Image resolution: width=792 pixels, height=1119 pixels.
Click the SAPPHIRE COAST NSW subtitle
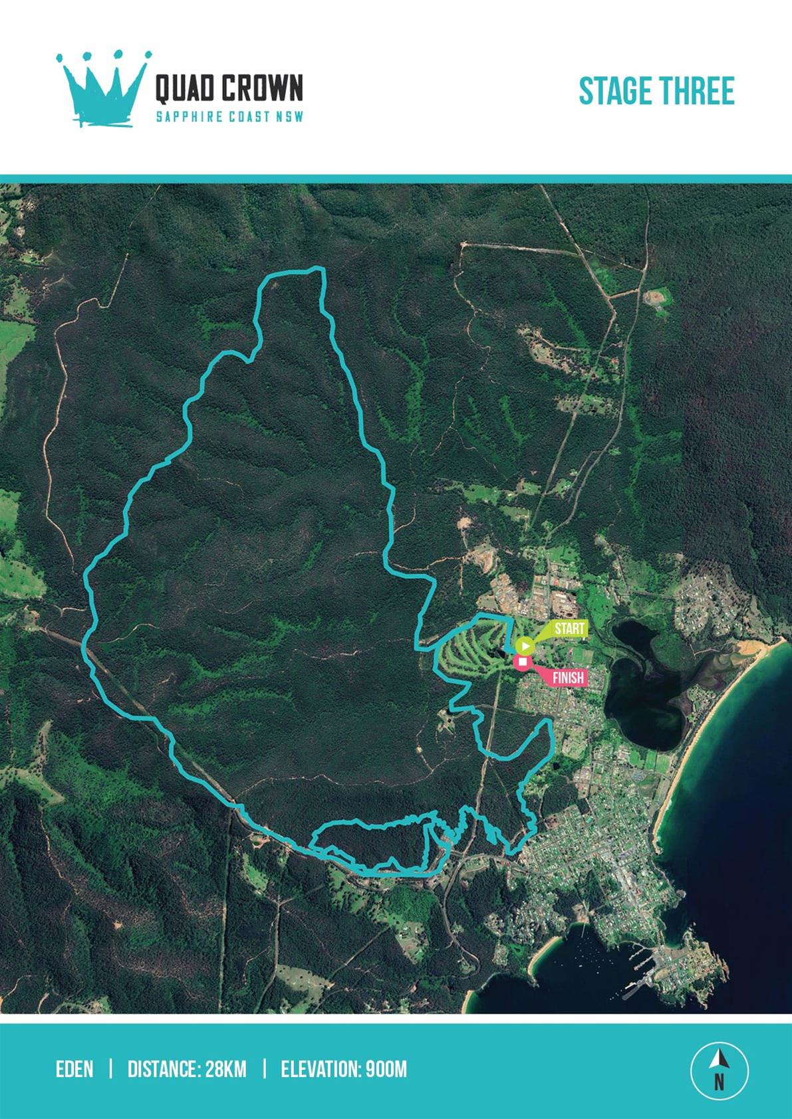point(229,116)
